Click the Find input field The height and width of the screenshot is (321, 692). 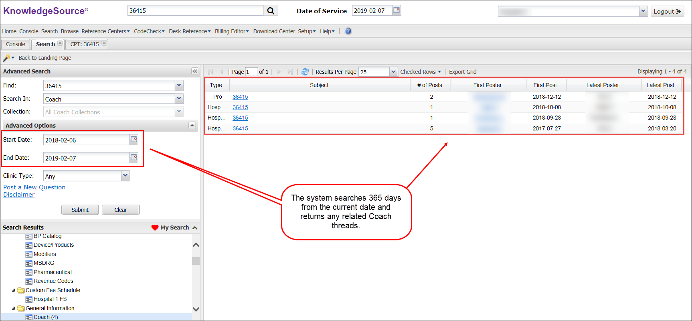[109, 86]
